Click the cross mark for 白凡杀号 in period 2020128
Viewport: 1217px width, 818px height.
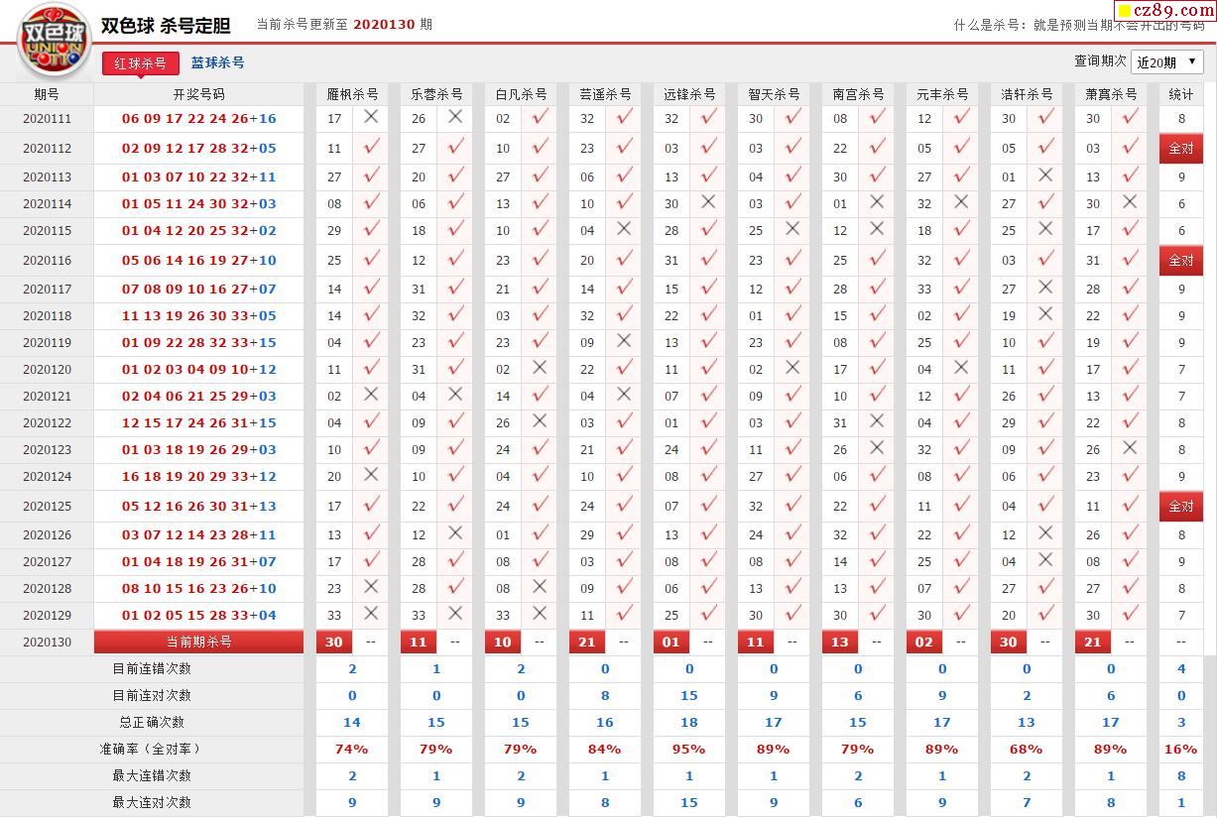pos(540,587)
